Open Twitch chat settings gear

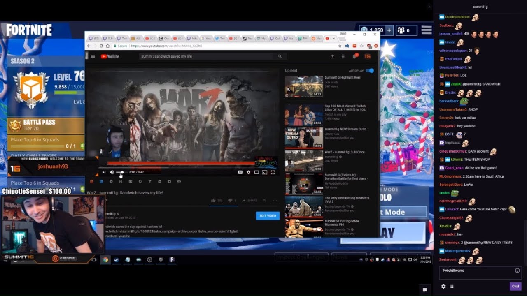(x=443, y=286)
